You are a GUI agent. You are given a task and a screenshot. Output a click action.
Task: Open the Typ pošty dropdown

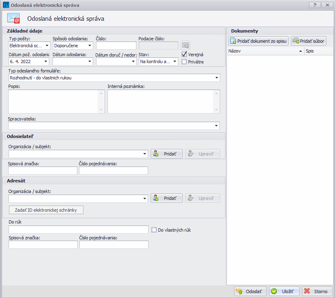pos(46,46)
